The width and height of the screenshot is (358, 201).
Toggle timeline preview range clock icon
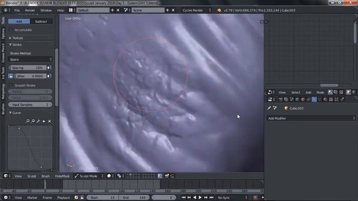click(76, 198)
